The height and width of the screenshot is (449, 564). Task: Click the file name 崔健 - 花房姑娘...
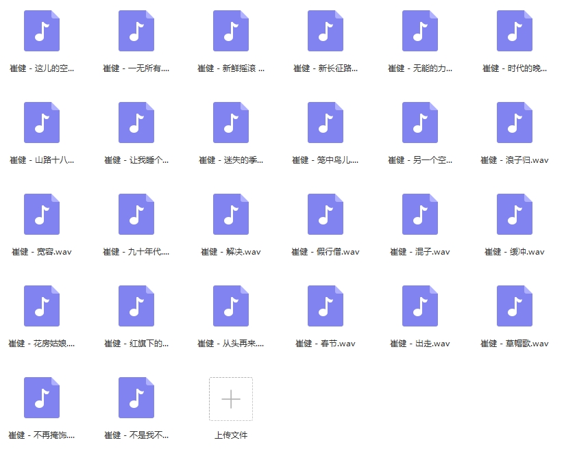click(42, 344)
